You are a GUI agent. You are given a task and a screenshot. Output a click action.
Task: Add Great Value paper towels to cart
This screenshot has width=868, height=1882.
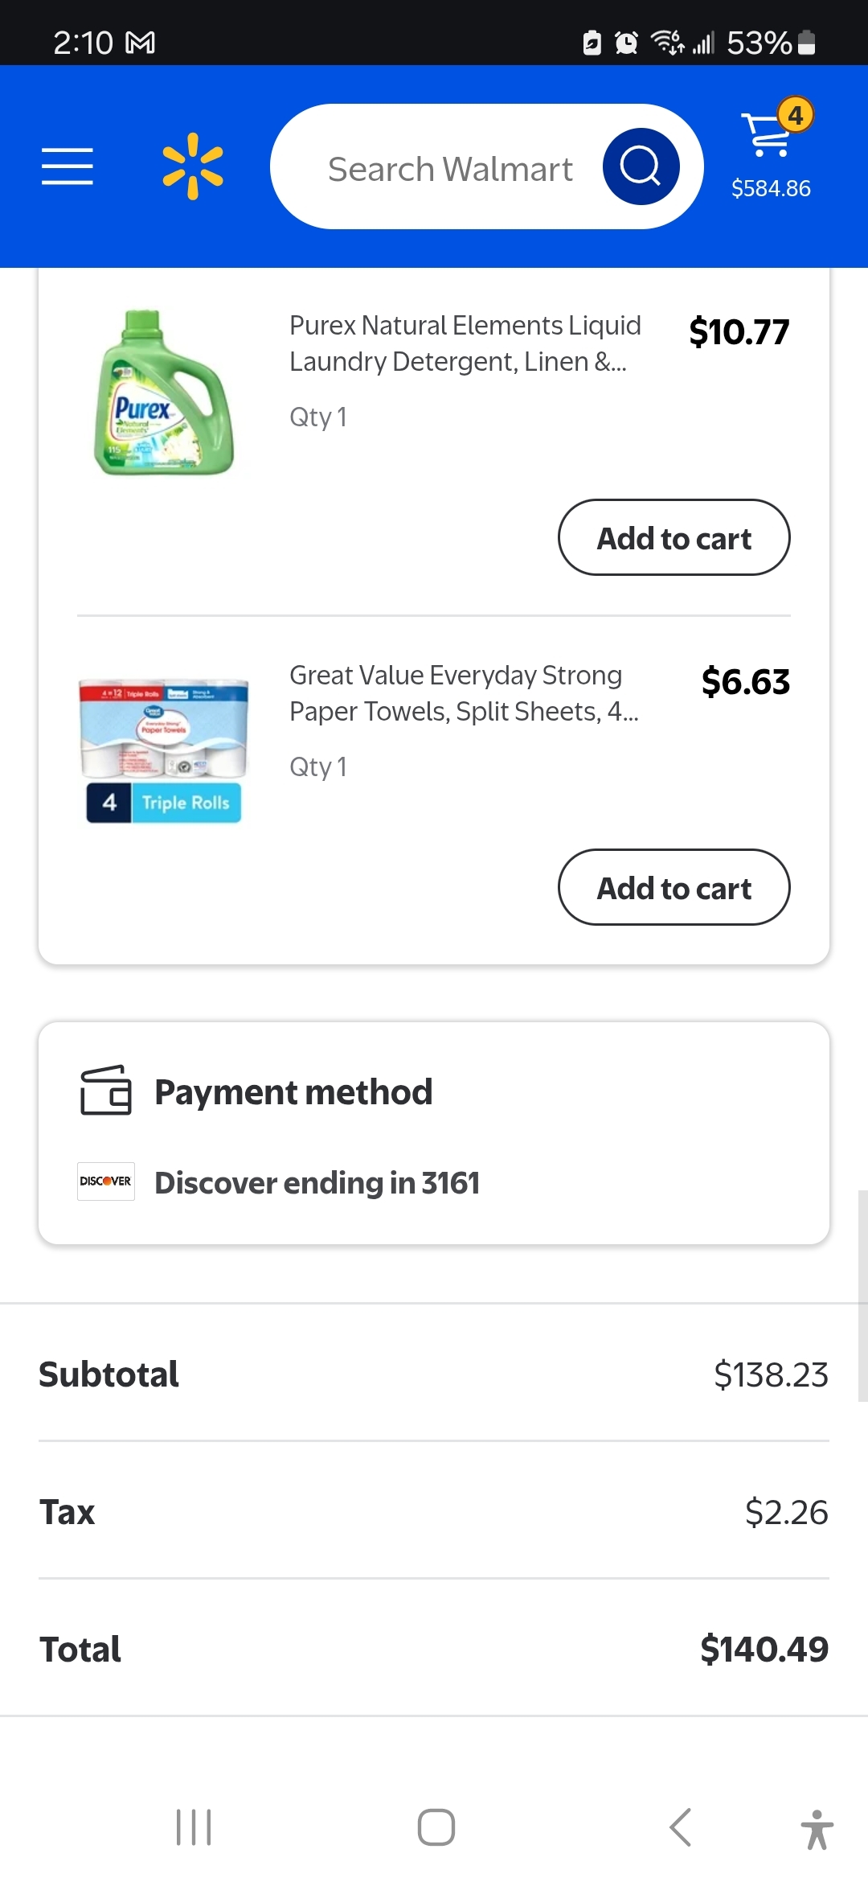(674, 888)
